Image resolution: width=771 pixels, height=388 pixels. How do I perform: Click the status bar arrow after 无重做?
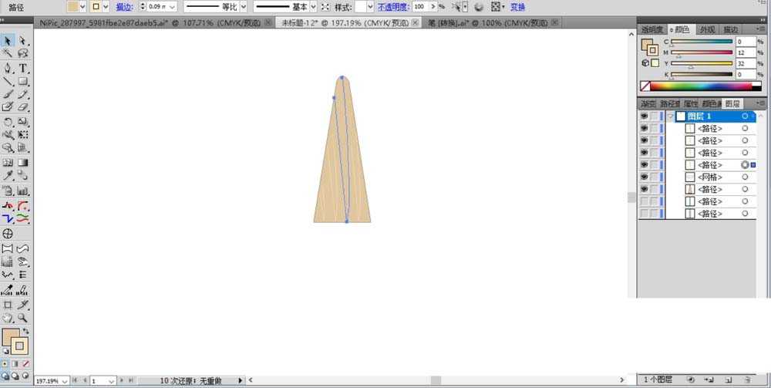pyautogui.click(x=241, y=380)
